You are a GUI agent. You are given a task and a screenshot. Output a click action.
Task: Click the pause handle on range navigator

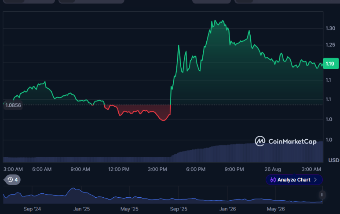pos(322,195)
